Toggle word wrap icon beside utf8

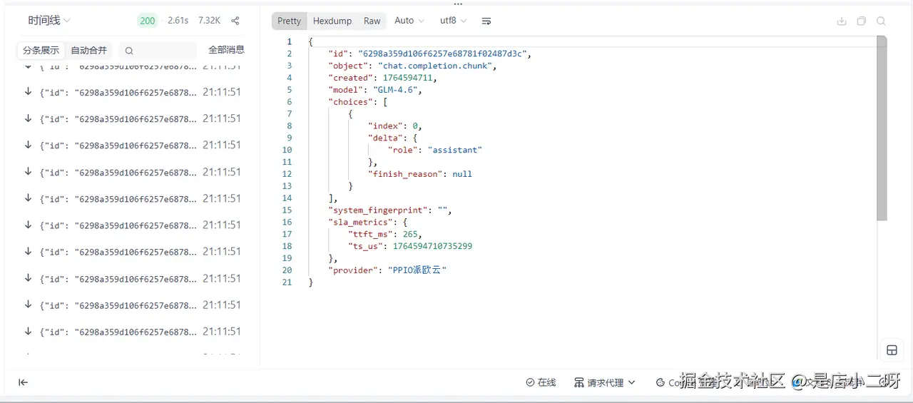(x=486, y=21)
